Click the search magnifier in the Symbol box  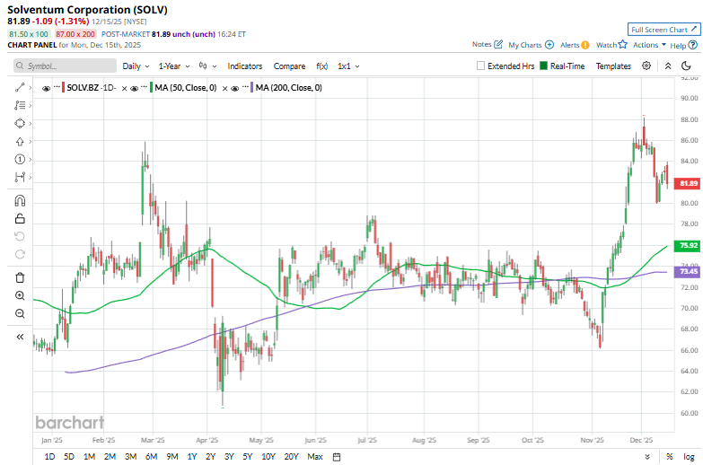20,66
